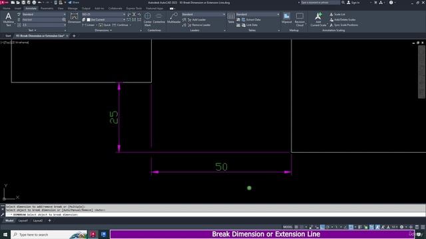Click the Find Text search icon
Image resolution: width=426 pixels, height=239 pixels.
pos(64,19)
